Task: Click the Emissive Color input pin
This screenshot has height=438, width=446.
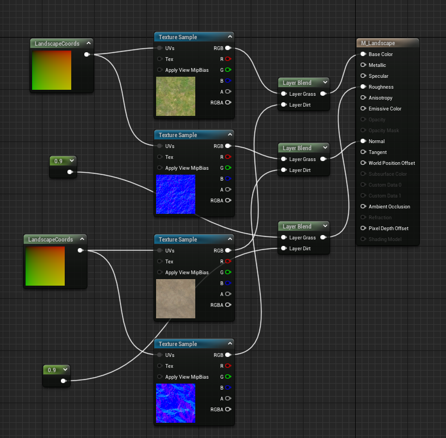Action: (x=363, y=109)
